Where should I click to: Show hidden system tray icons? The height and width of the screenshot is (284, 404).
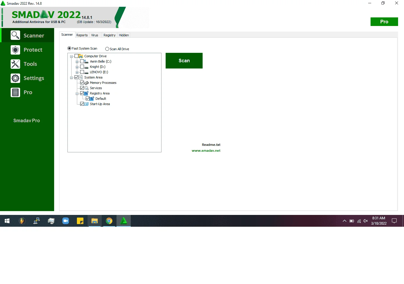pyautogui.click(x=345, y=221)
